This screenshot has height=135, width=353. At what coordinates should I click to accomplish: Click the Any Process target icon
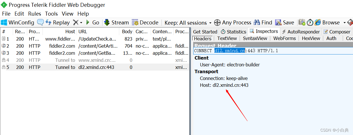[217, 22]
